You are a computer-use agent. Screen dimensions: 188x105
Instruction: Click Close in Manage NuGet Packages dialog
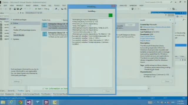click(x=167, y=81)
